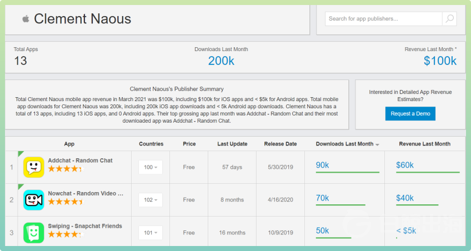Expand the 102 countries dropdown for Nowchat
The width and height of the screenshot is (471, 251).
click(151, 200)
